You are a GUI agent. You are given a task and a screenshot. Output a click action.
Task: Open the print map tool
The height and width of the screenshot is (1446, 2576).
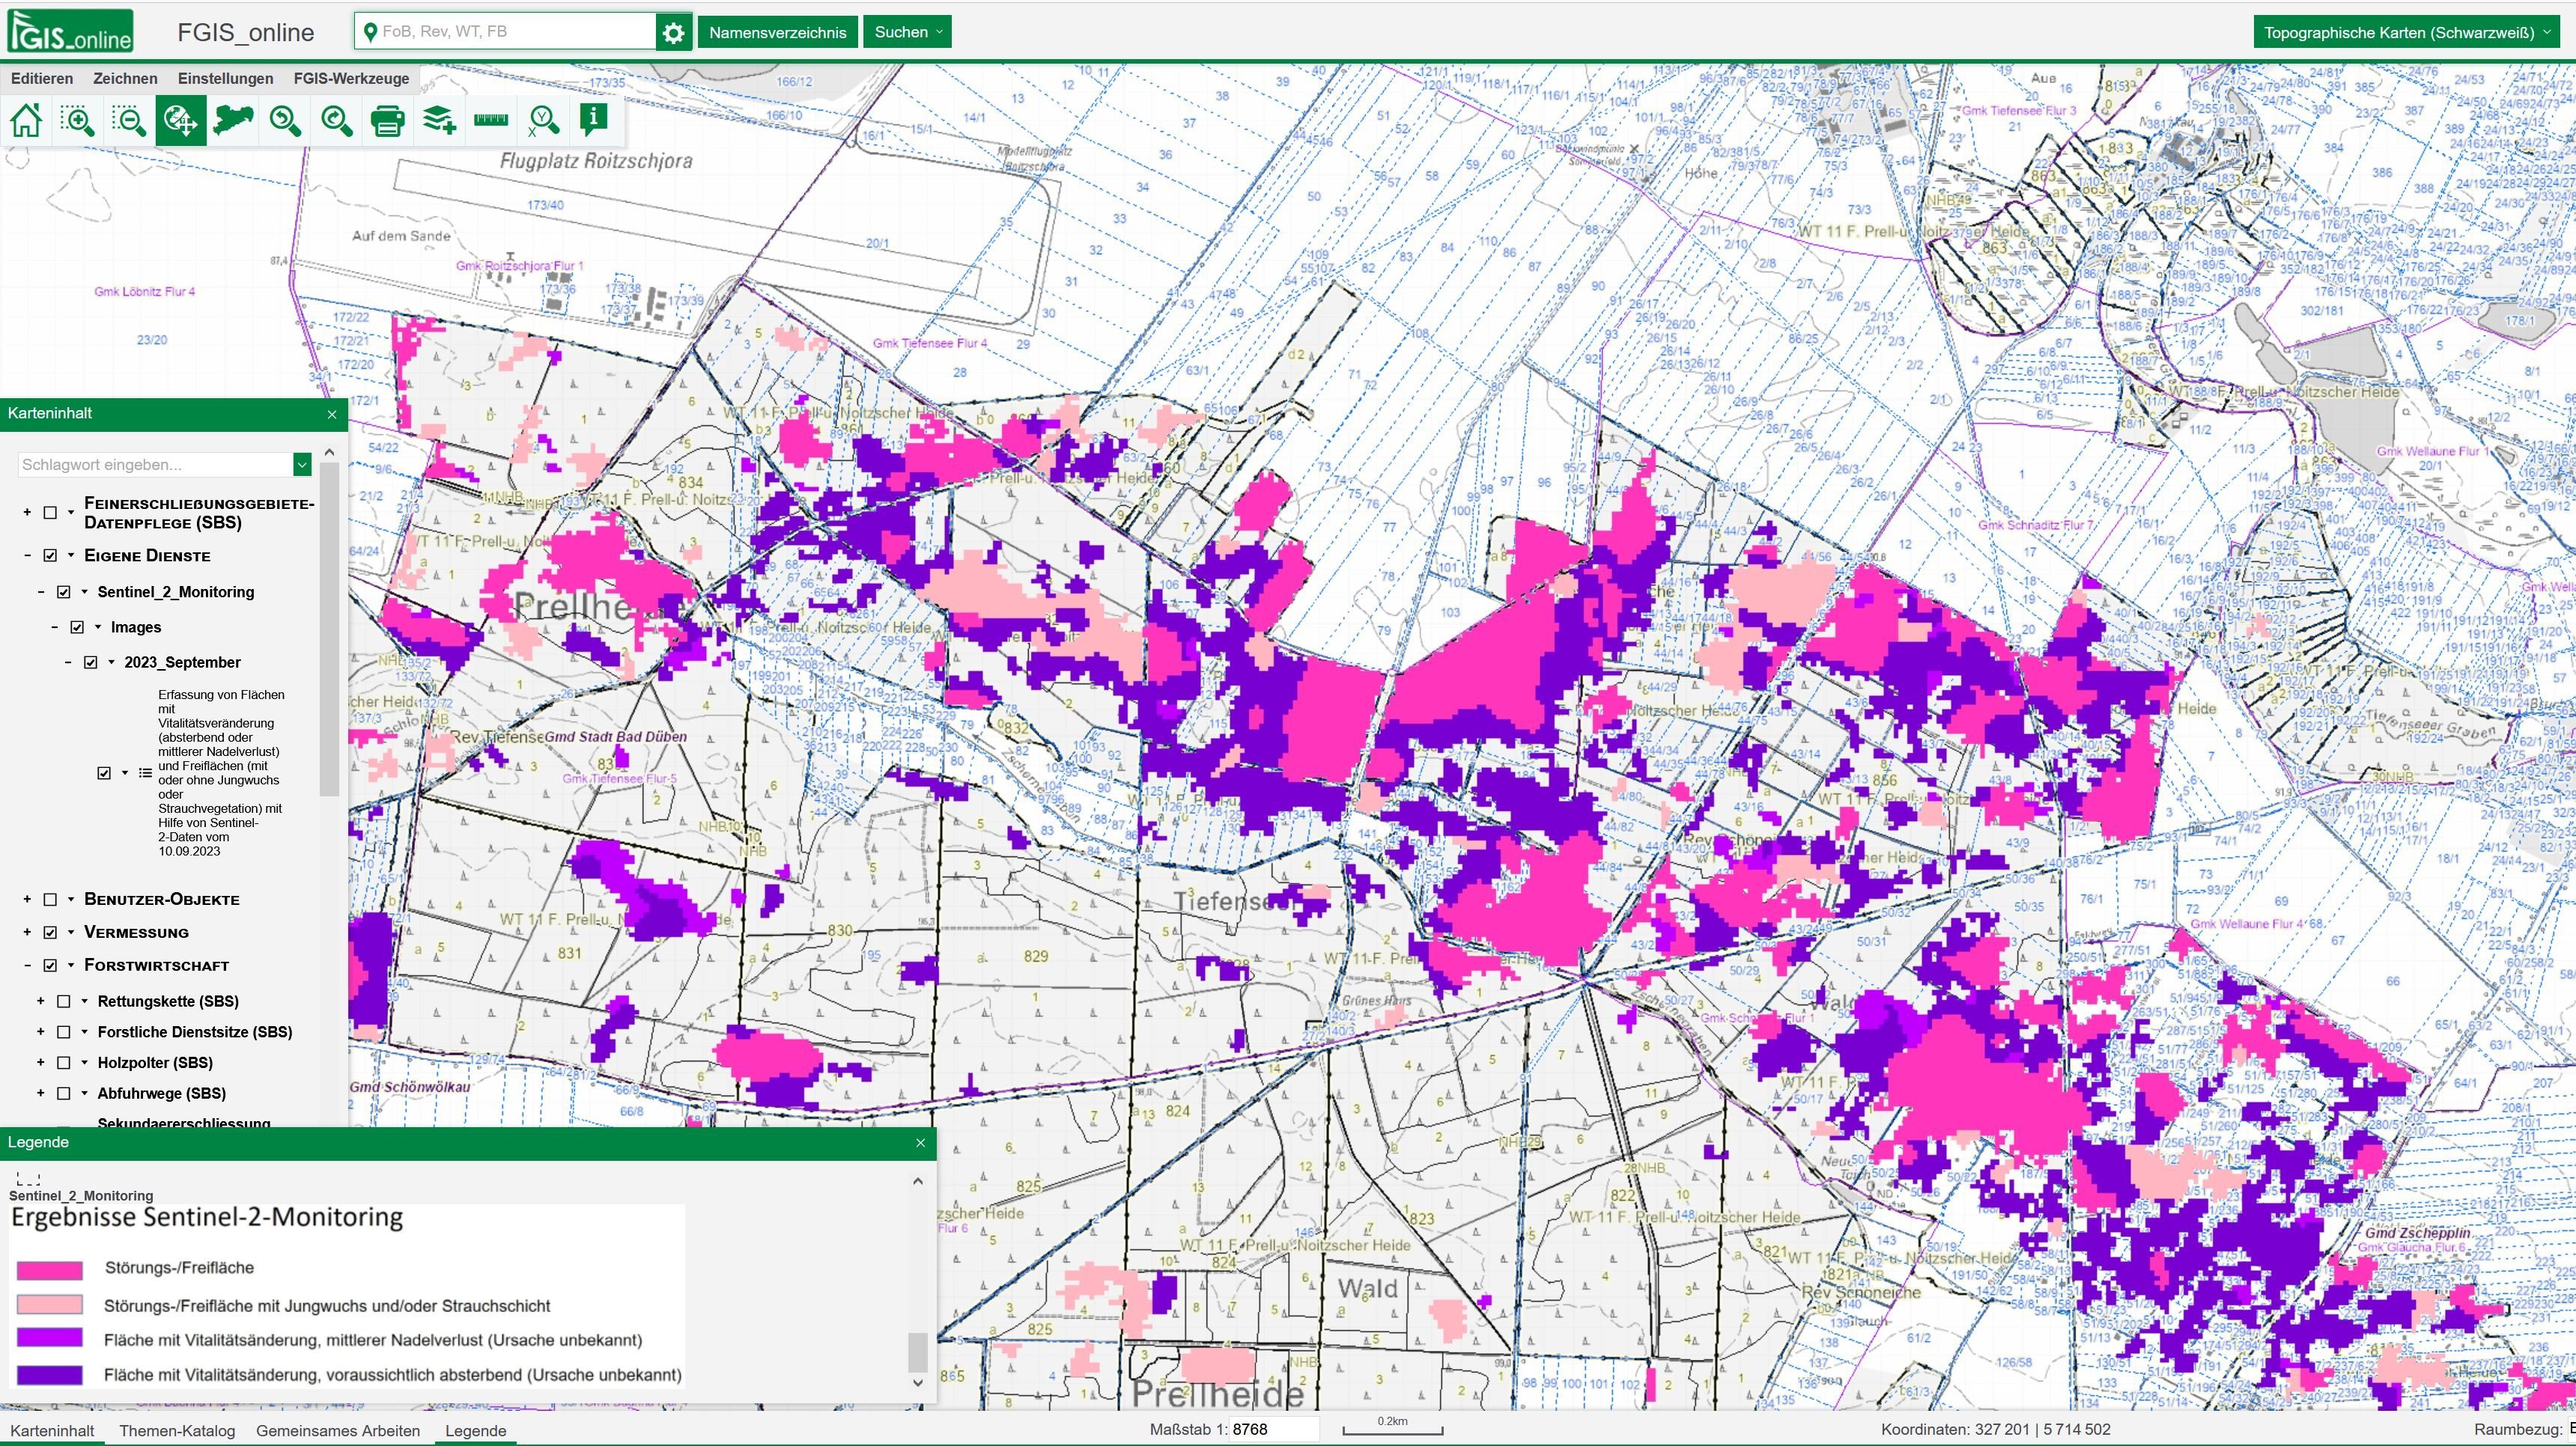click(388, 121)
